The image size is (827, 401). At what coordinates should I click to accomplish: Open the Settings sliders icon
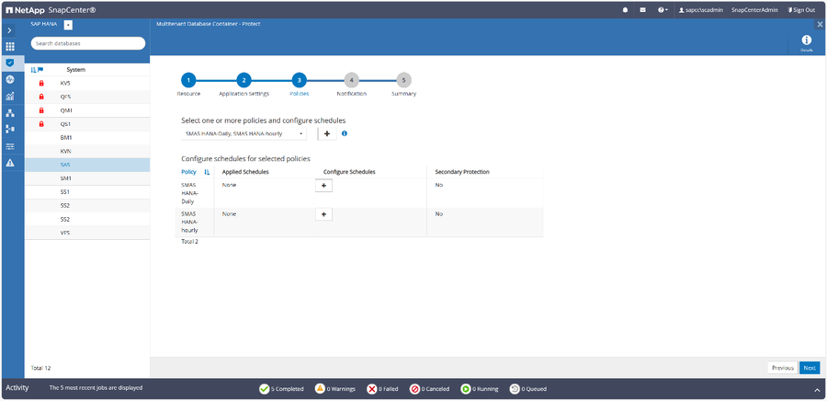coord(10,146)
